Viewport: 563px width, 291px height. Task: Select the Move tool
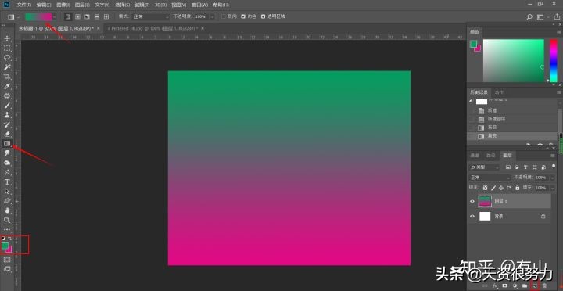[x=7, y=38]
